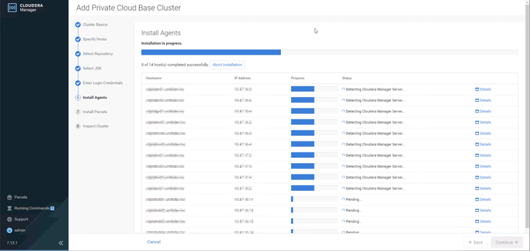Select the Select JDK step checkmark

click(78, 69)
